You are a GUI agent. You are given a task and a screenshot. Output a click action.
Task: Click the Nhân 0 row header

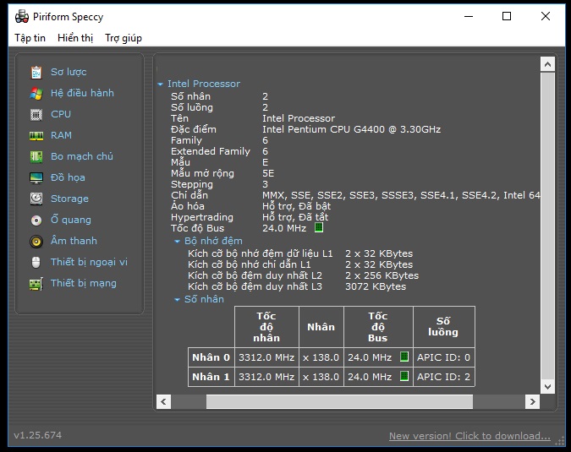(x=211, y=357)
